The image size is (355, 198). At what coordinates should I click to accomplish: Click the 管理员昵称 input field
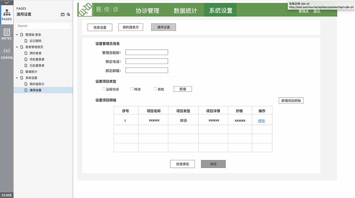click(147, 53)
